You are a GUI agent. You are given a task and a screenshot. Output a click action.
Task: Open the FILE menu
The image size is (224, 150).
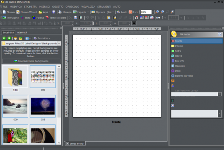pyautogui.click(x=5, y=7)
